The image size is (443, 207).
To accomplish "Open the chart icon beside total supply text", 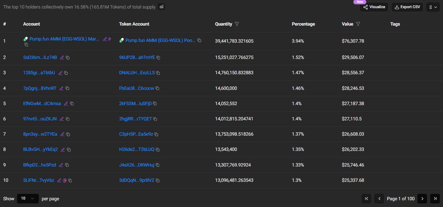I will point(161,7).
